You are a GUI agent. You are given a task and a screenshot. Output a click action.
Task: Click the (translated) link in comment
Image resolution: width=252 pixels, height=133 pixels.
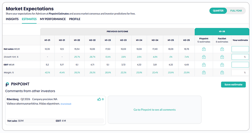[66, 104]
